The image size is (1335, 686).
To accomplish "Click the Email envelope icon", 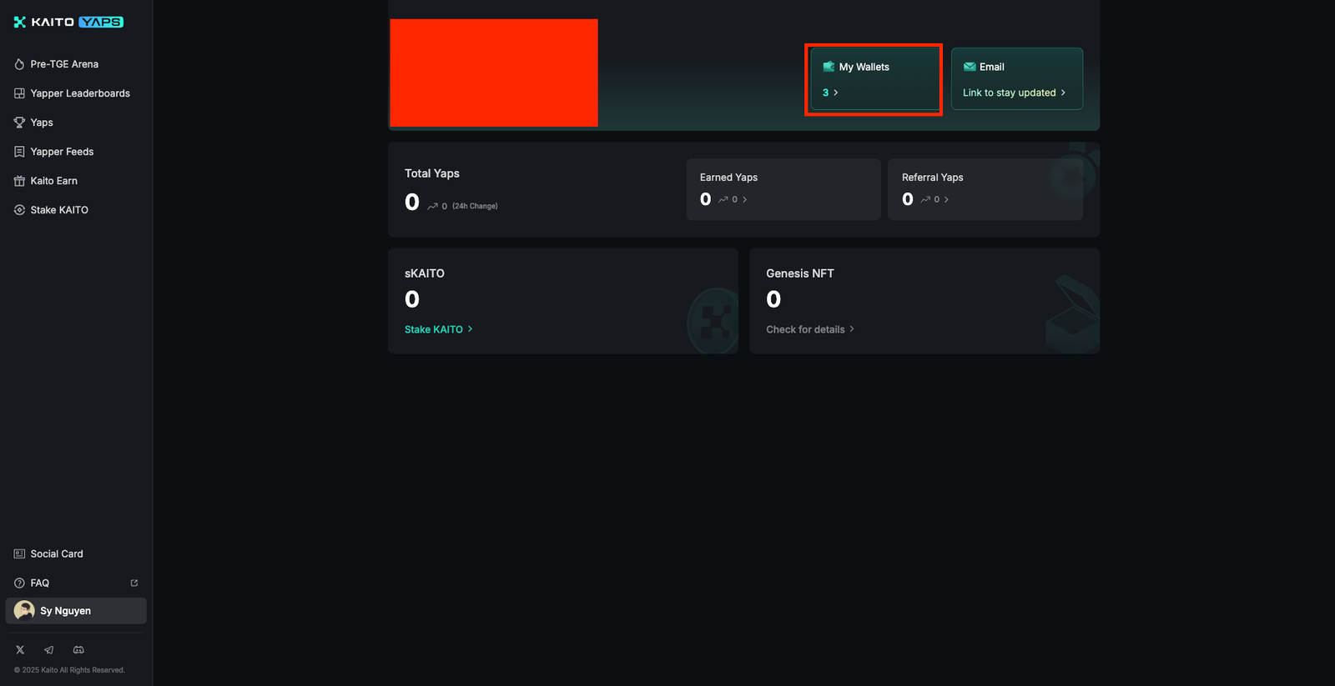I will pyautogui.click(x=970, y=67).
